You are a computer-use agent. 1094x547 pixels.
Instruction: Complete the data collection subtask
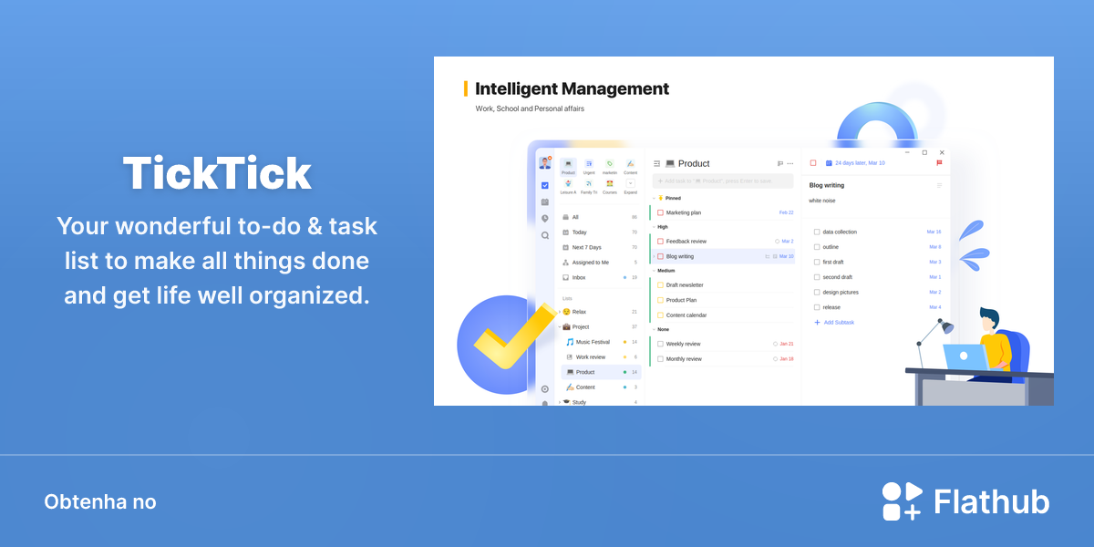coord(817,232)
